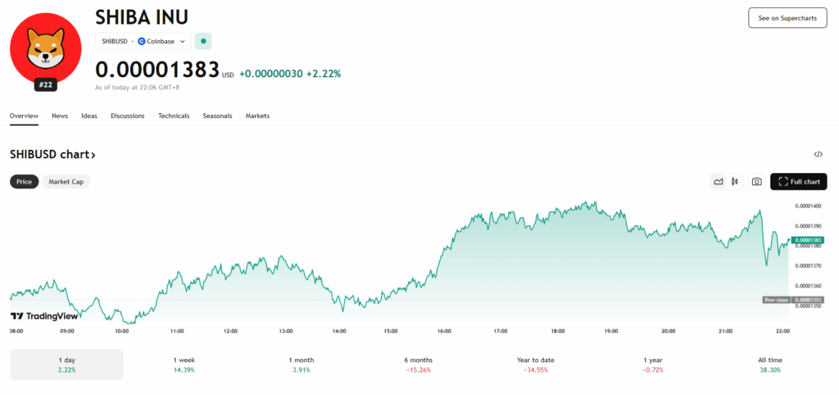Click the 0.00001370 price axis label
This screenshot has height=395, width=839.
808,266
